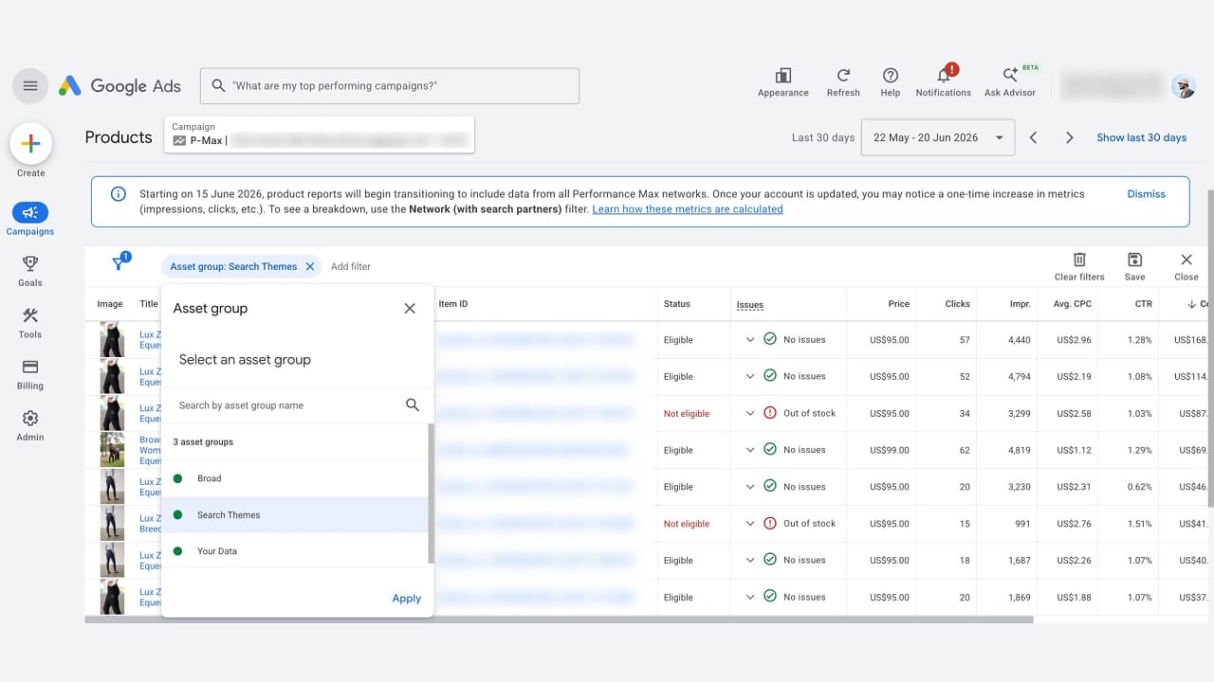
Task: Select the Your Data asset group
Action: point(295,551)
